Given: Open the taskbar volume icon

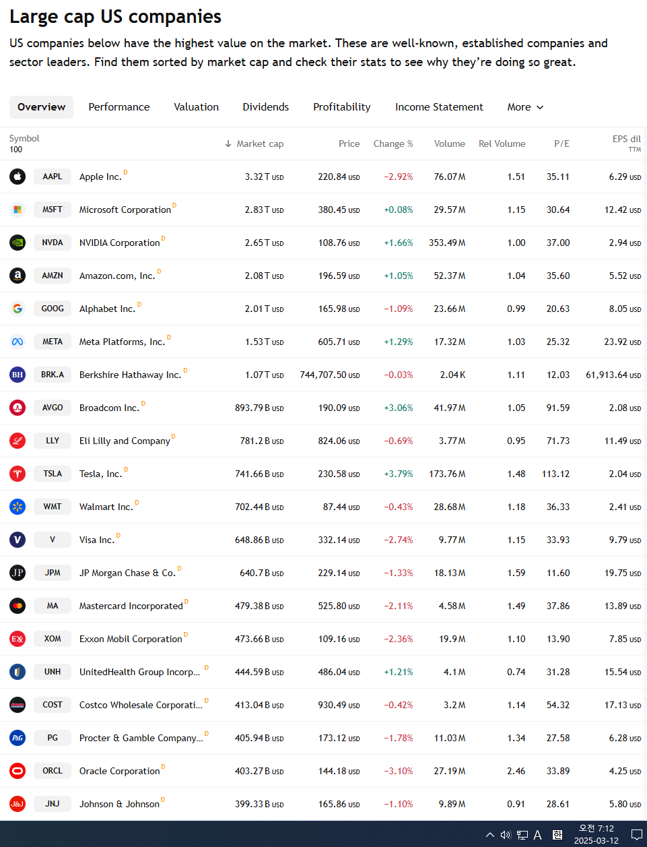Looking at the screenshot, I should click(x=506, y=835).
